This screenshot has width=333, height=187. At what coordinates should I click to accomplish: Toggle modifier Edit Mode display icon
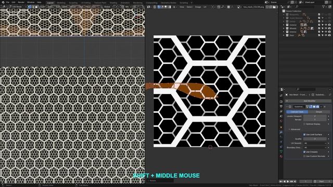pos(311,106)
